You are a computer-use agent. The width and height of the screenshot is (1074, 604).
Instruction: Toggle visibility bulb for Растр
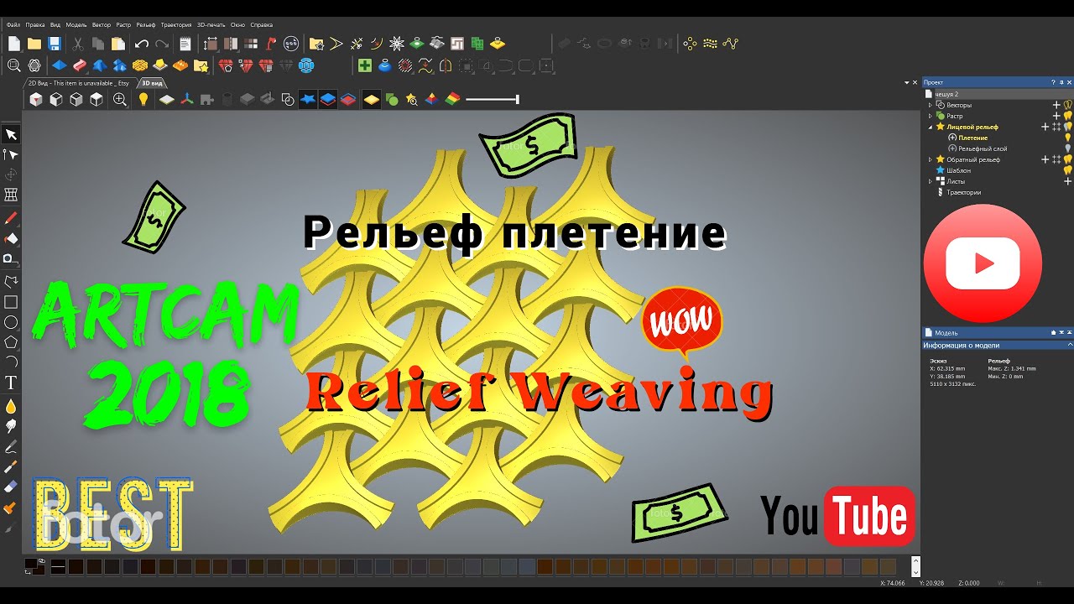point(1068,116)
